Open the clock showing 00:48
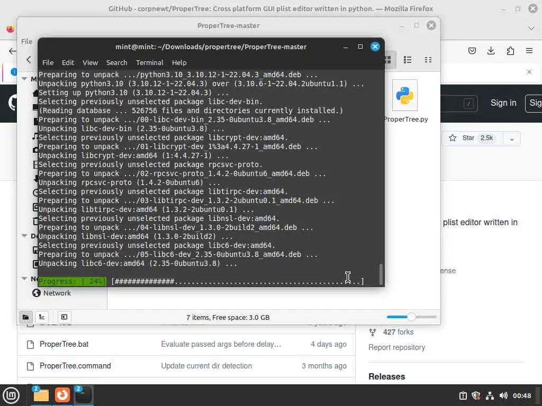The image size is (542, 406). [521, 395]
